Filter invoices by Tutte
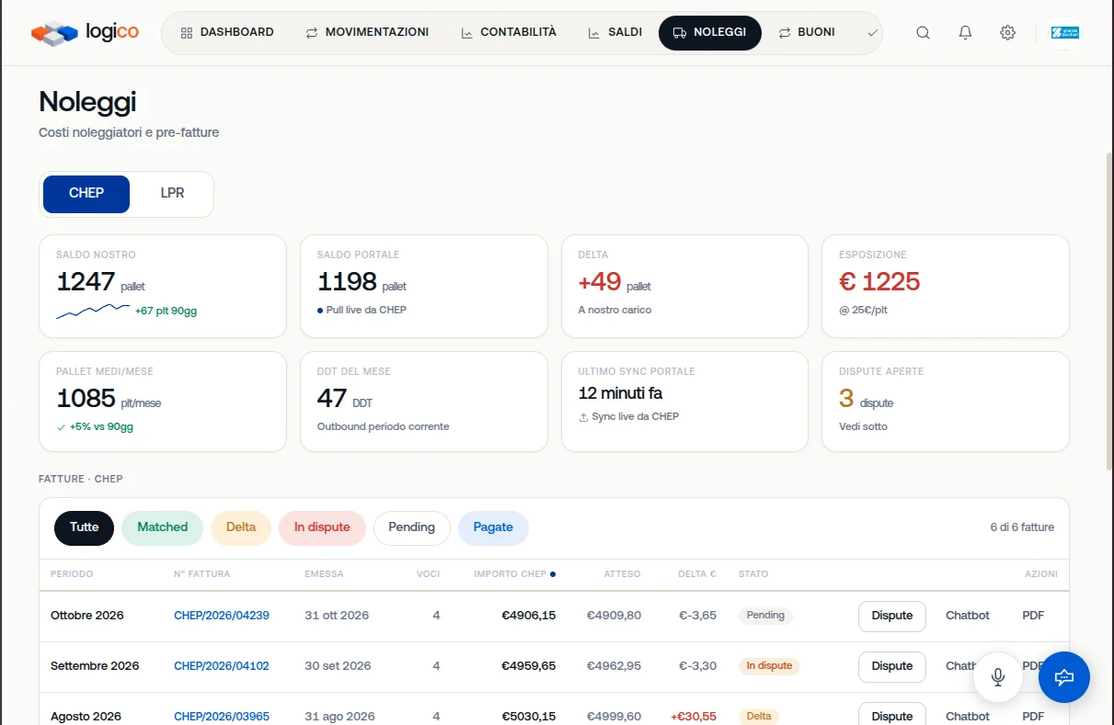 [x=85, y=527]
